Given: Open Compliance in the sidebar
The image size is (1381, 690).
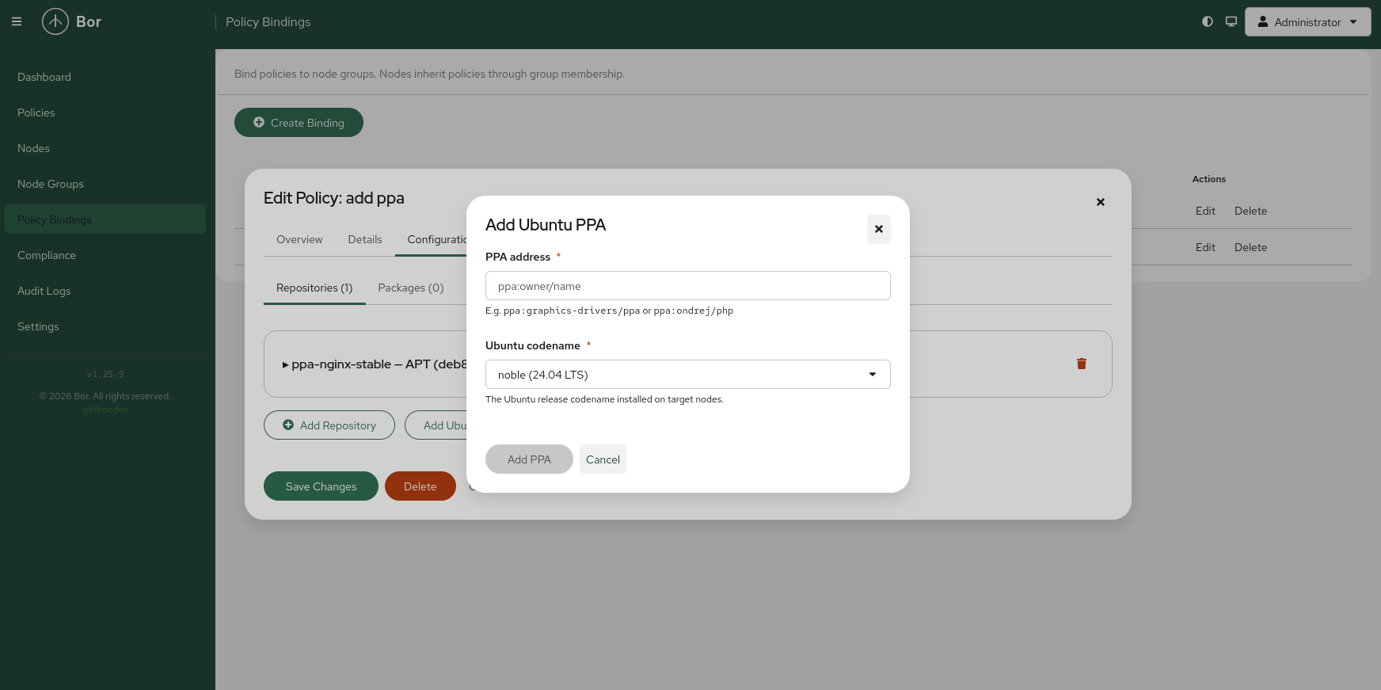Looking at the screenshot, I should click(x=105, y=255).
